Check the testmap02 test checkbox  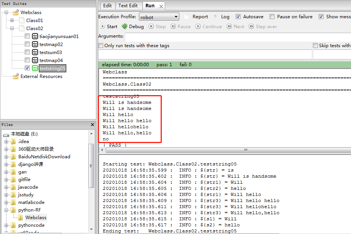[27, 44]
